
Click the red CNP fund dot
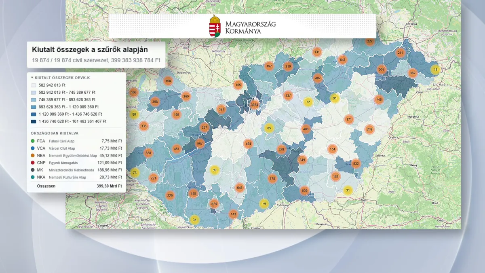click(x=32, y=163)
